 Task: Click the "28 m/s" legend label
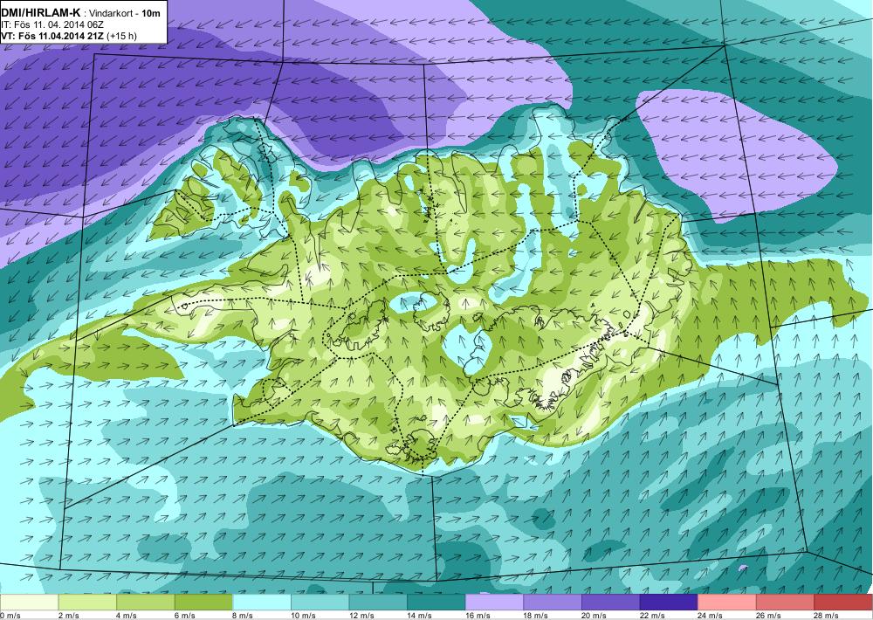pyautogui.click(x=827, y=616)
